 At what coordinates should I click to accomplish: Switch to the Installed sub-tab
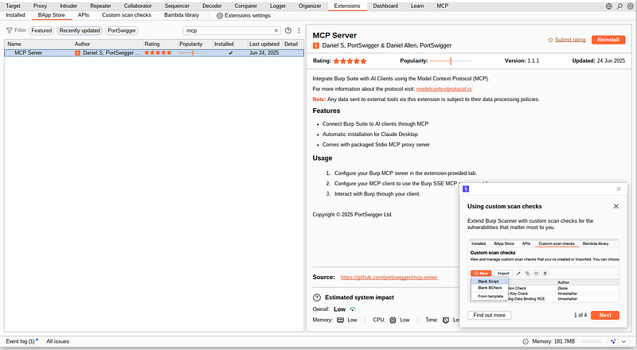pyautogui.click(x=15, y=15)
